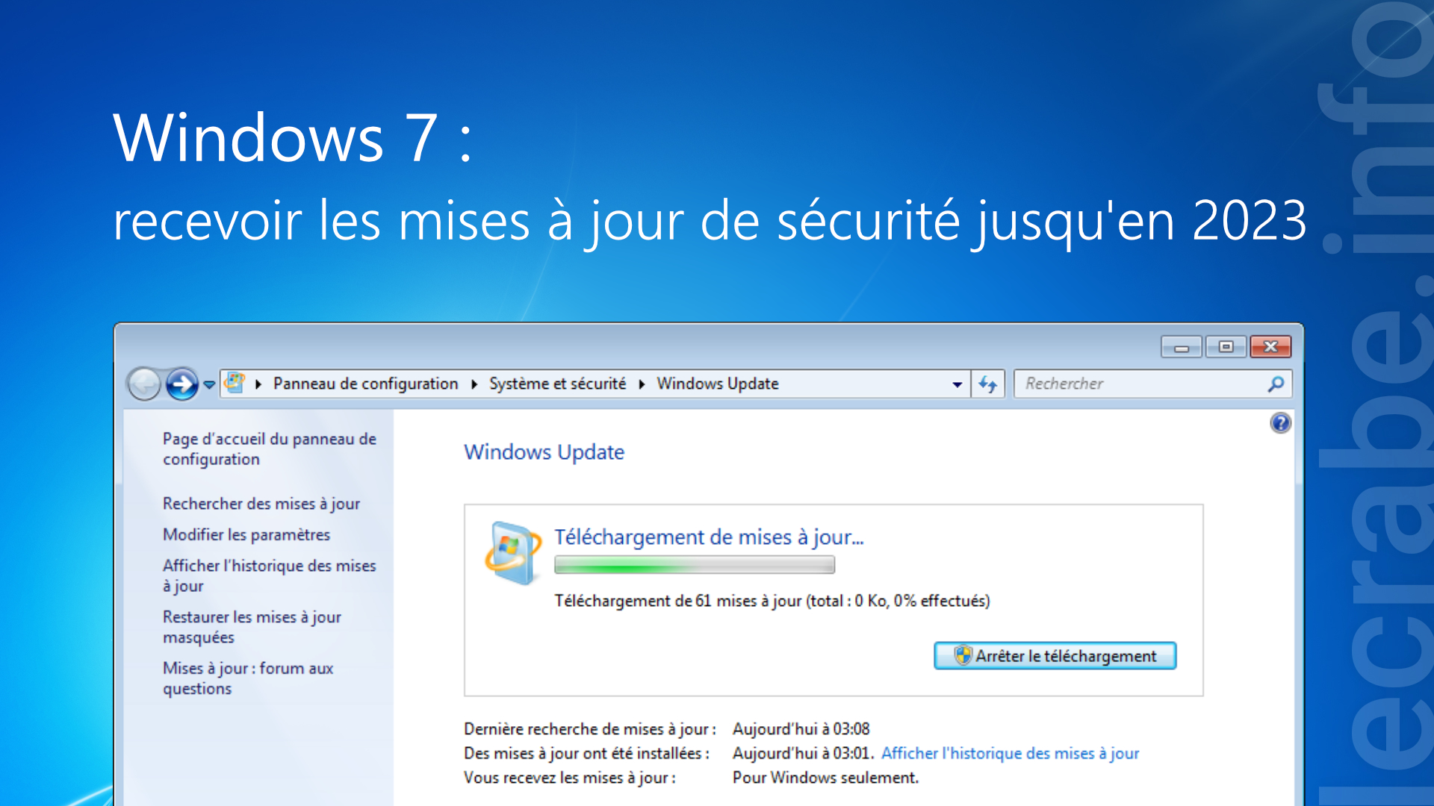Click the magnifier search icon

point(1276,384)
